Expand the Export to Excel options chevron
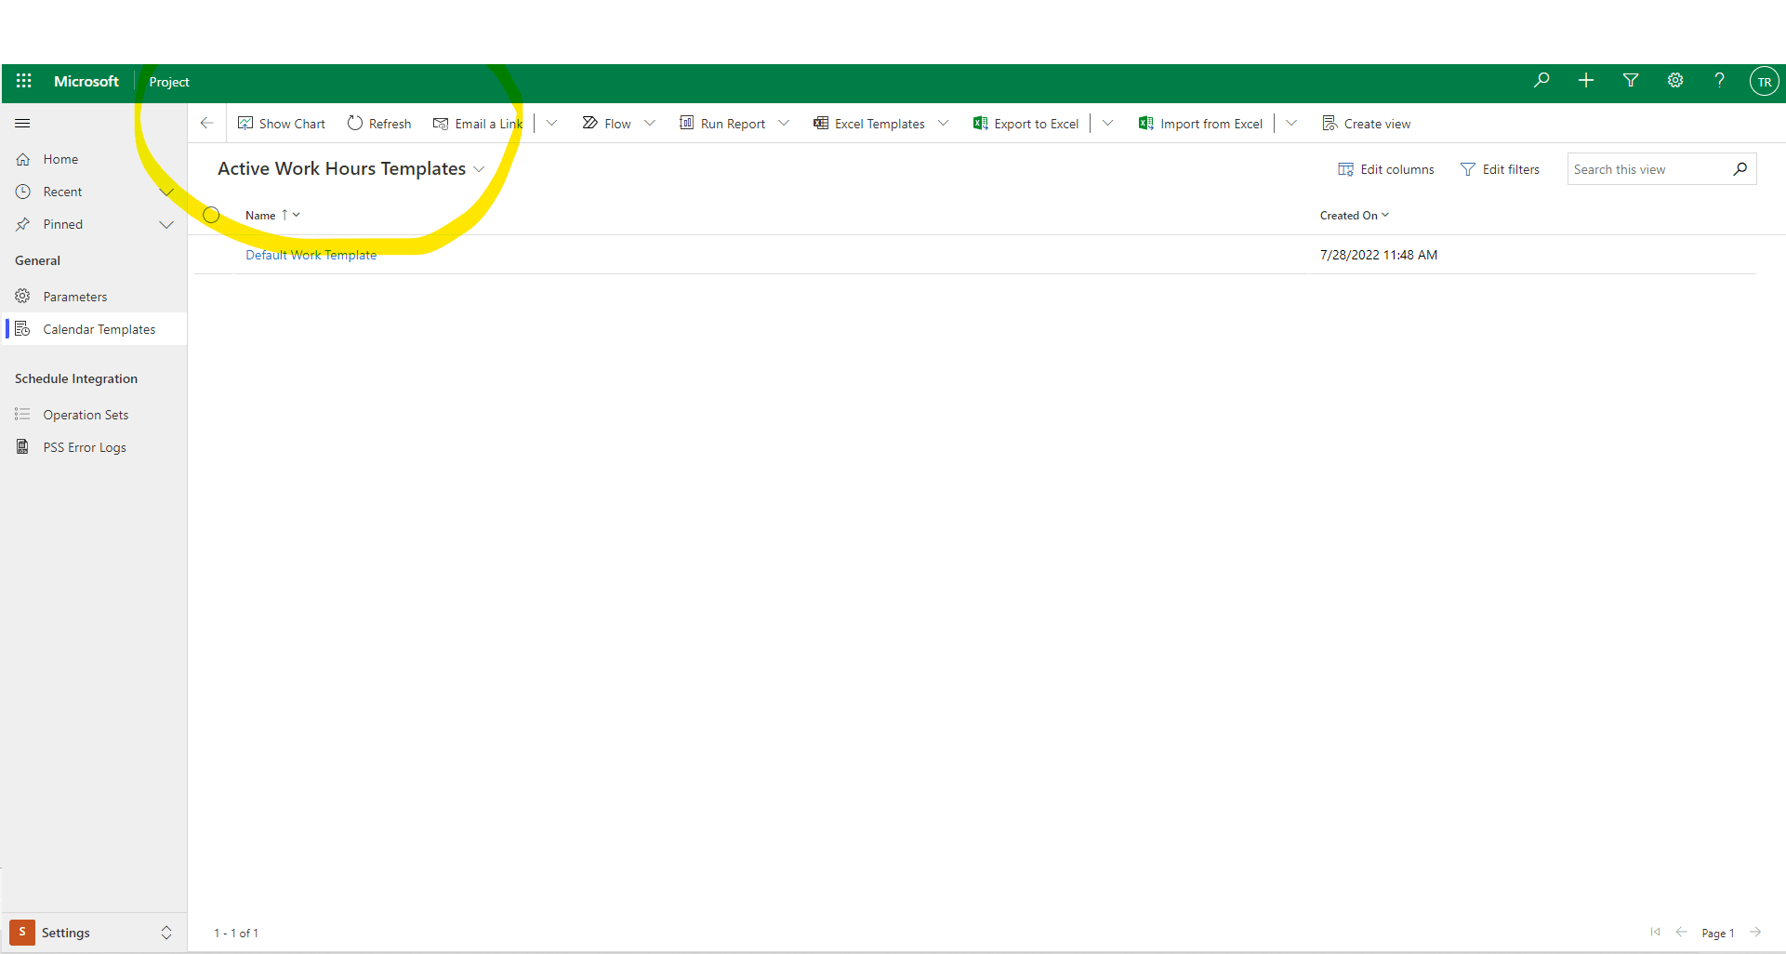This screenshot has width=1786, height=954. (x=1107, y=123)
